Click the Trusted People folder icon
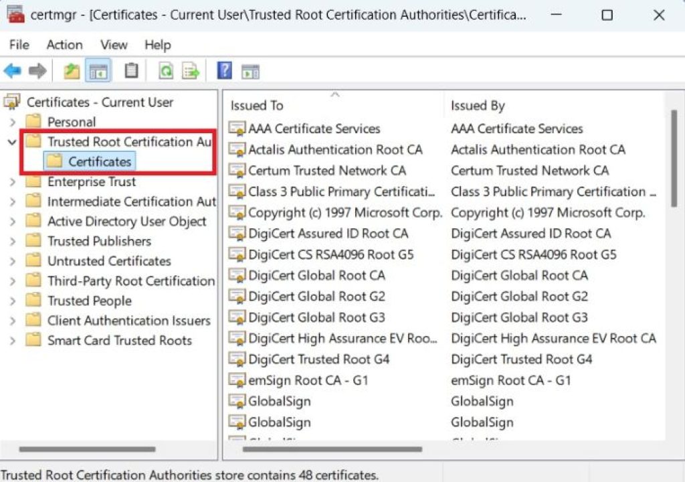 33,300
